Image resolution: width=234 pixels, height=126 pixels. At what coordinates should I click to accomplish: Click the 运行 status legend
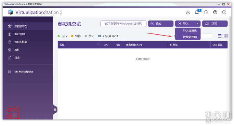click(62, 36)
